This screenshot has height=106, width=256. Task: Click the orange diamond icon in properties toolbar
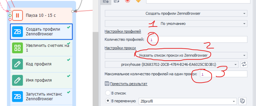tap(138, 1)
